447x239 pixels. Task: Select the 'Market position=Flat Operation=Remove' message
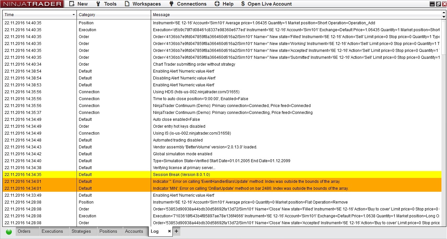[250, 202]
